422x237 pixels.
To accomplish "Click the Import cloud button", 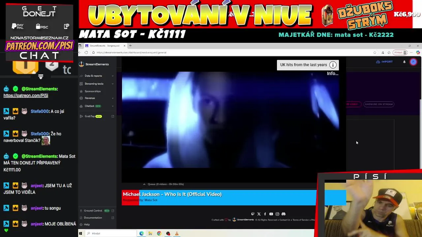I will tap(384, 62).
